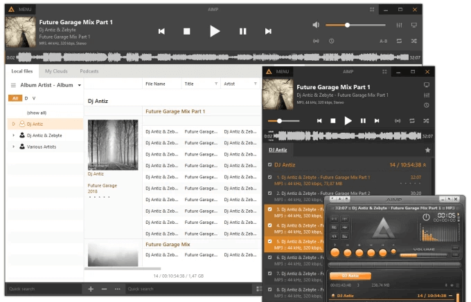Skip to next track in main window

click(x=268, y=31)
